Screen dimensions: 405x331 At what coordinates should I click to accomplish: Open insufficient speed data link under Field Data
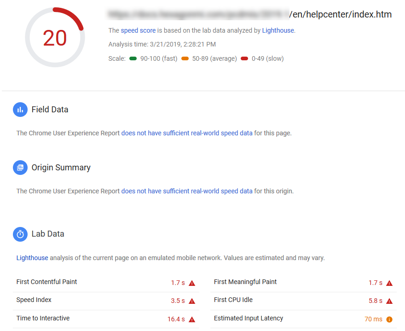tap(187, 133)
